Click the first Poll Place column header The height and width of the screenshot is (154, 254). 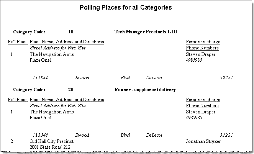(x=18, y=42)
